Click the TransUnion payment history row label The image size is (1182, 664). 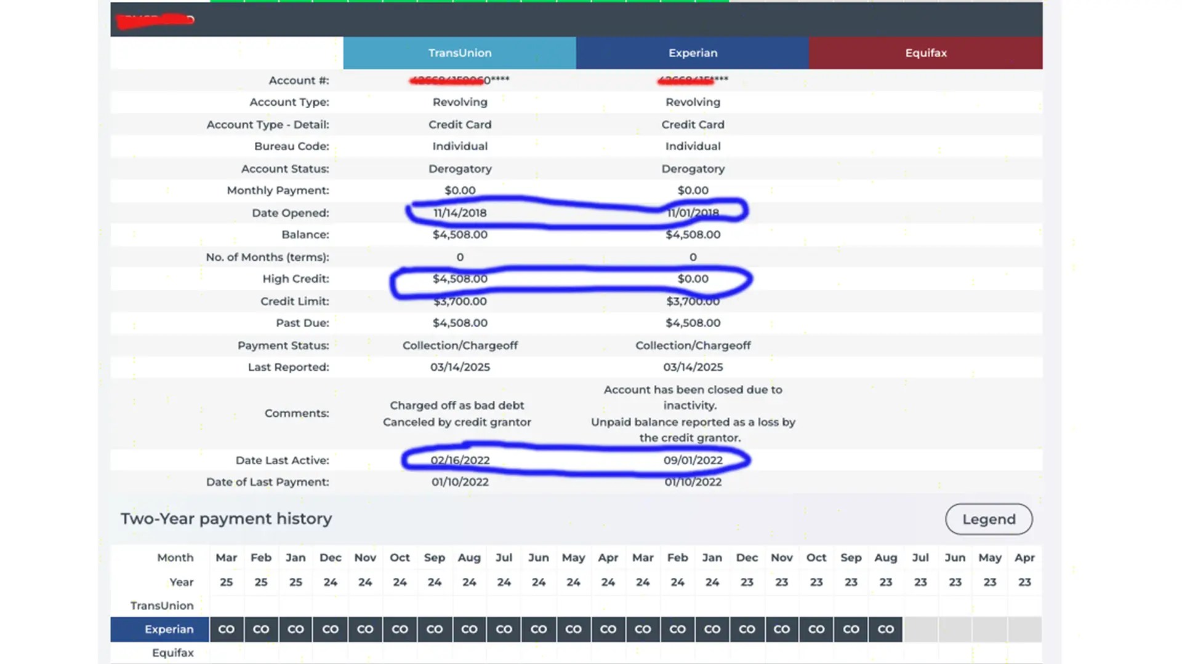pos(162,606)
